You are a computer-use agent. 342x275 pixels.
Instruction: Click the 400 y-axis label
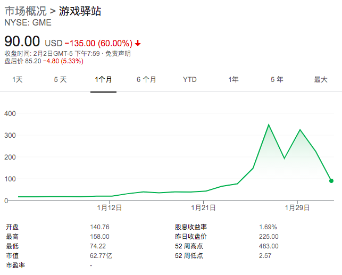(x=10, y=114)
